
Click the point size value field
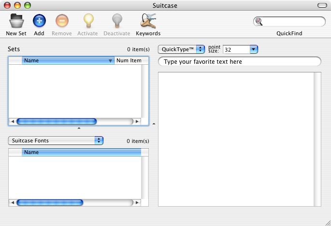pos(236,50)
